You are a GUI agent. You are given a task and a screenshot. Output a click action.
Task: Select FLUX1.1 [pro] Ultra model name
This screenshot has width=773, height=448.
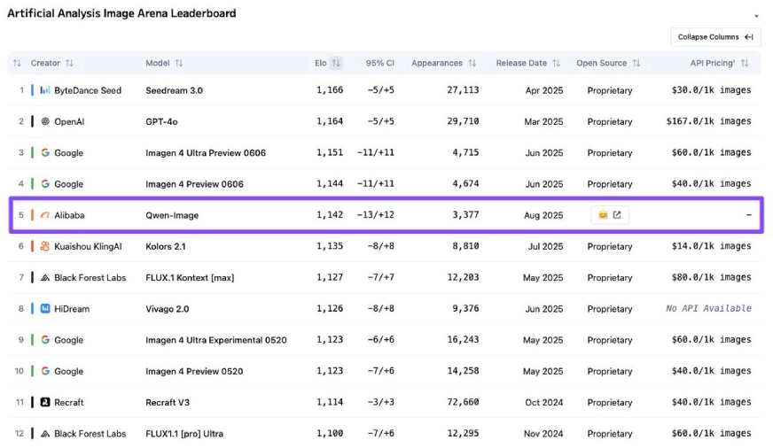pos(184,434)
